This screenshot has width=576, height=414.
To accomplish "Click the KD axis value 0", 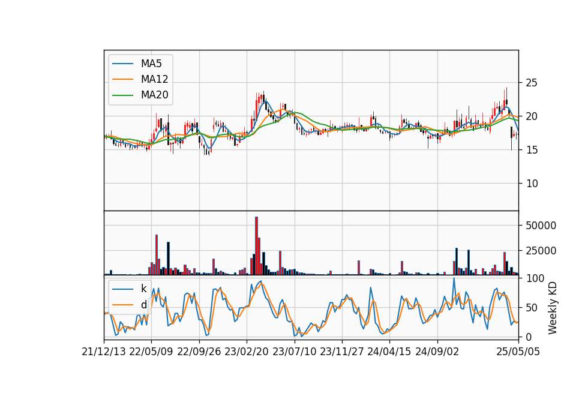I will point(529,337).
